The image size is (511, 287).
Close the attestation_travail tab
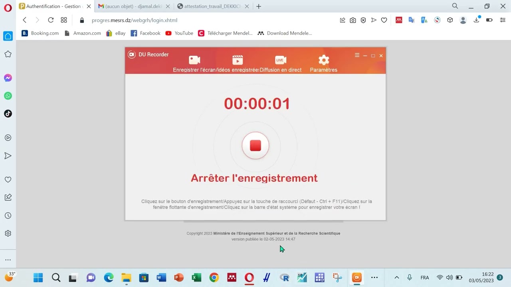(x=247, y=6)
